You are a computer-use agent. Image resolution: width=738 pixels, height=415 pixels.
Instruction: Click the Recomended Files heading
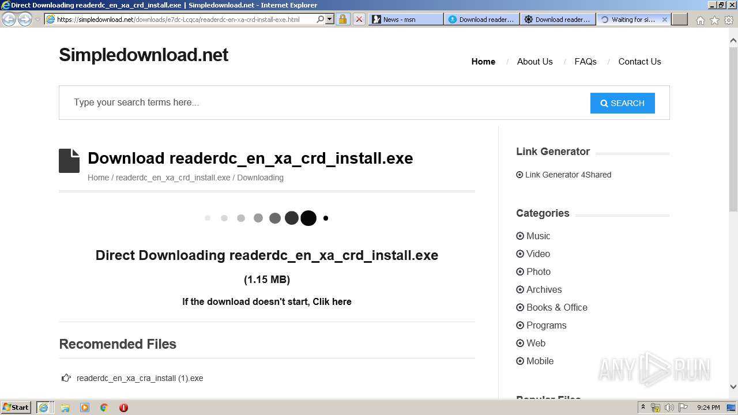point(118,344)
